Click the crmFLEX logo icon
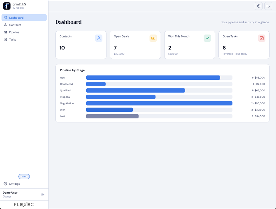Image resolution: width=276 pixels, height=209 pixels. click(x=7, y=6)
